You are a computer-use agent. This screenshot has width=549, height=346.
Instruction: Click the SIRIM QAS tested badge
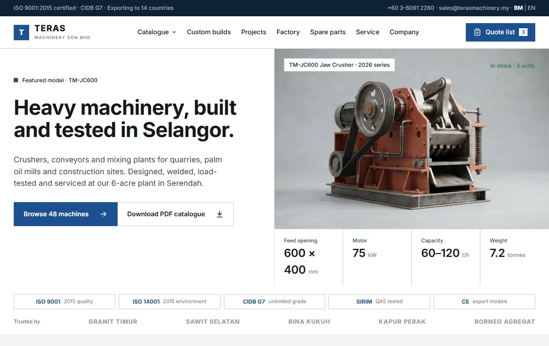379,301
